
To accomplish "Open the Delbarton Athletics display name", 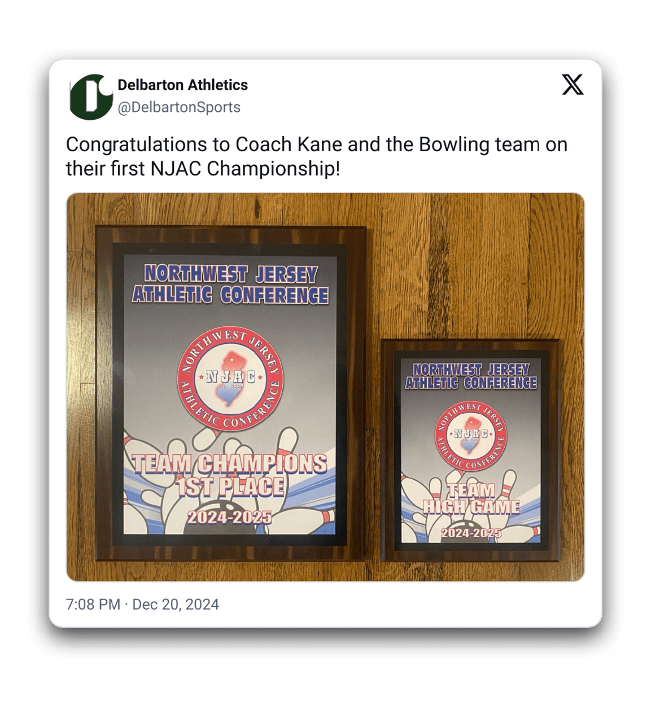I will pyautogui.click(x=182, y=85).
